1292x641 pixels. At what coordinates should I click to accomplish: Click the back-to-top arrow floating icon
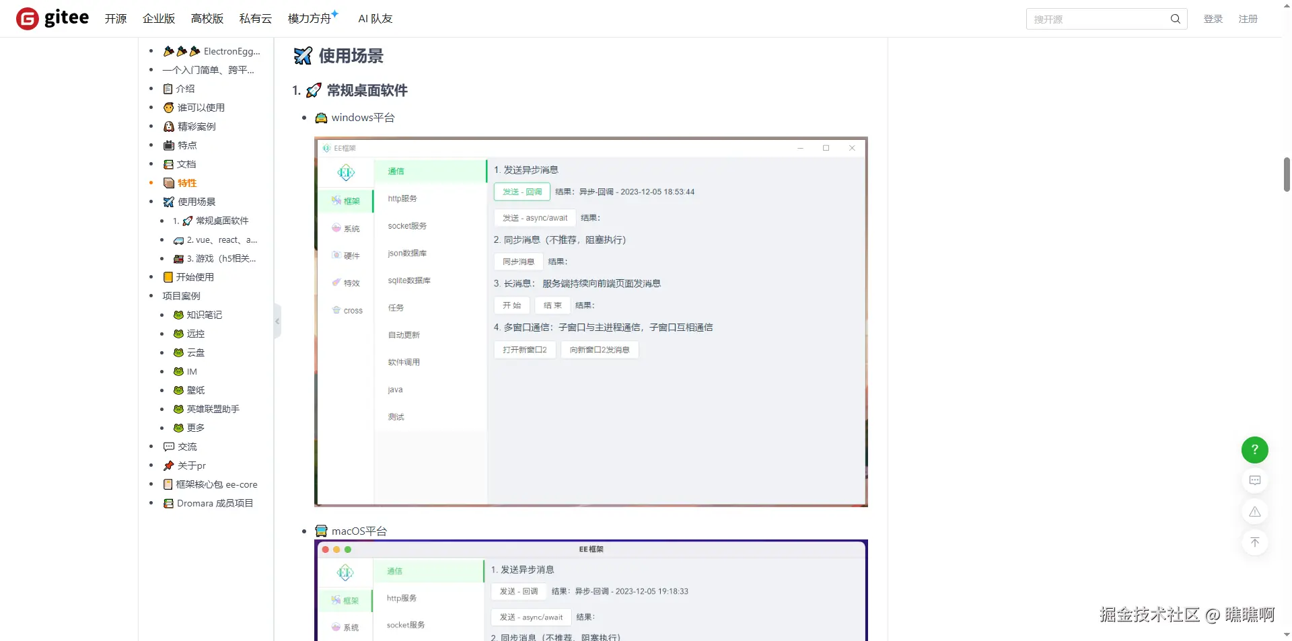(1254, 542)
